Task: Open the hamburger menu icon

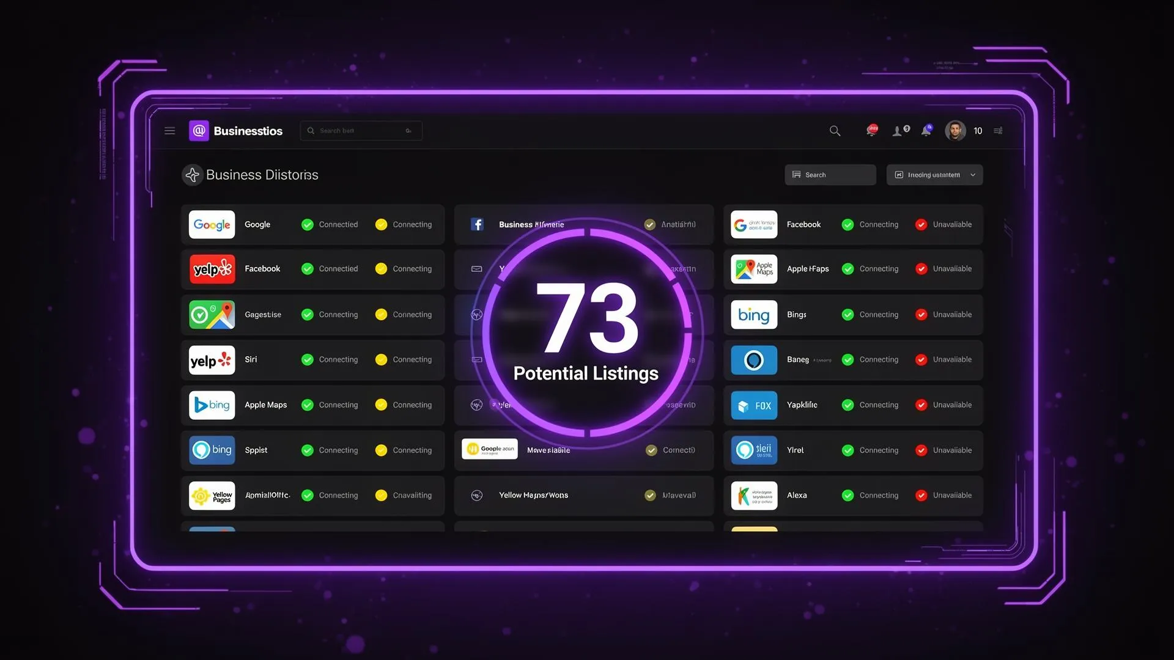Action: [x=169, y=131]
